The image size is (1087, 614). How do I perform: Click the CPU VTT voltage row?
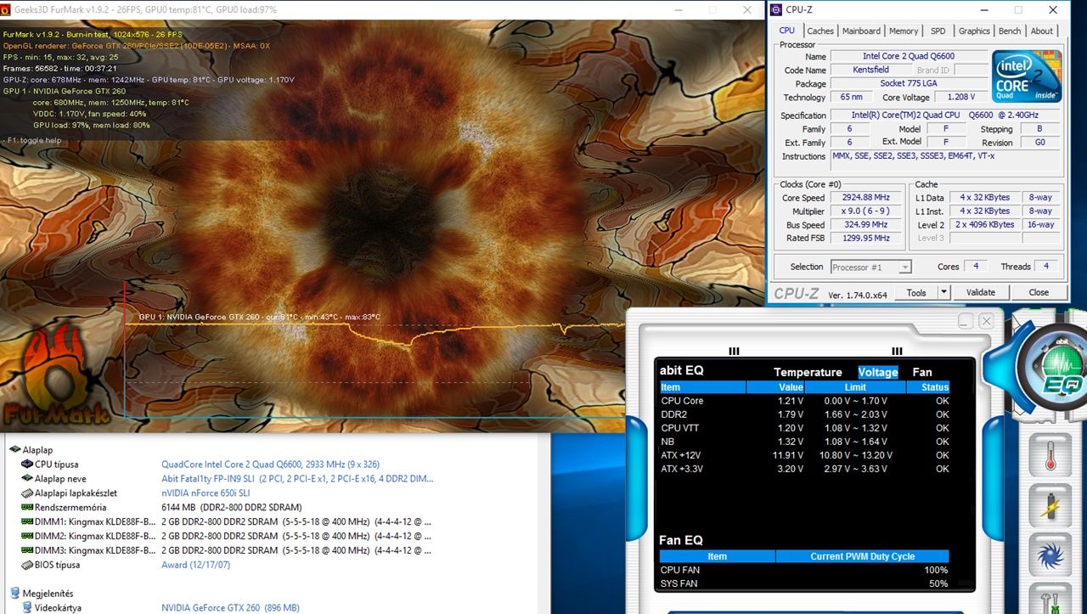pyautogui.click(x=804, y=428)
